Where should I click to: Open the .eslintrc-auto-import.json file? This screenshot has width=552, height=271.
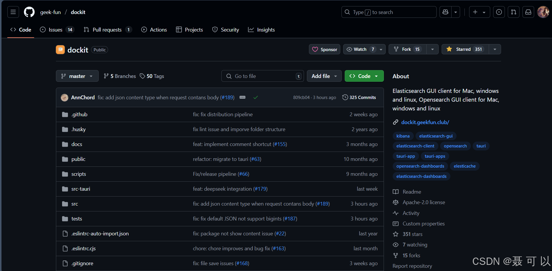tap(100, 234)
